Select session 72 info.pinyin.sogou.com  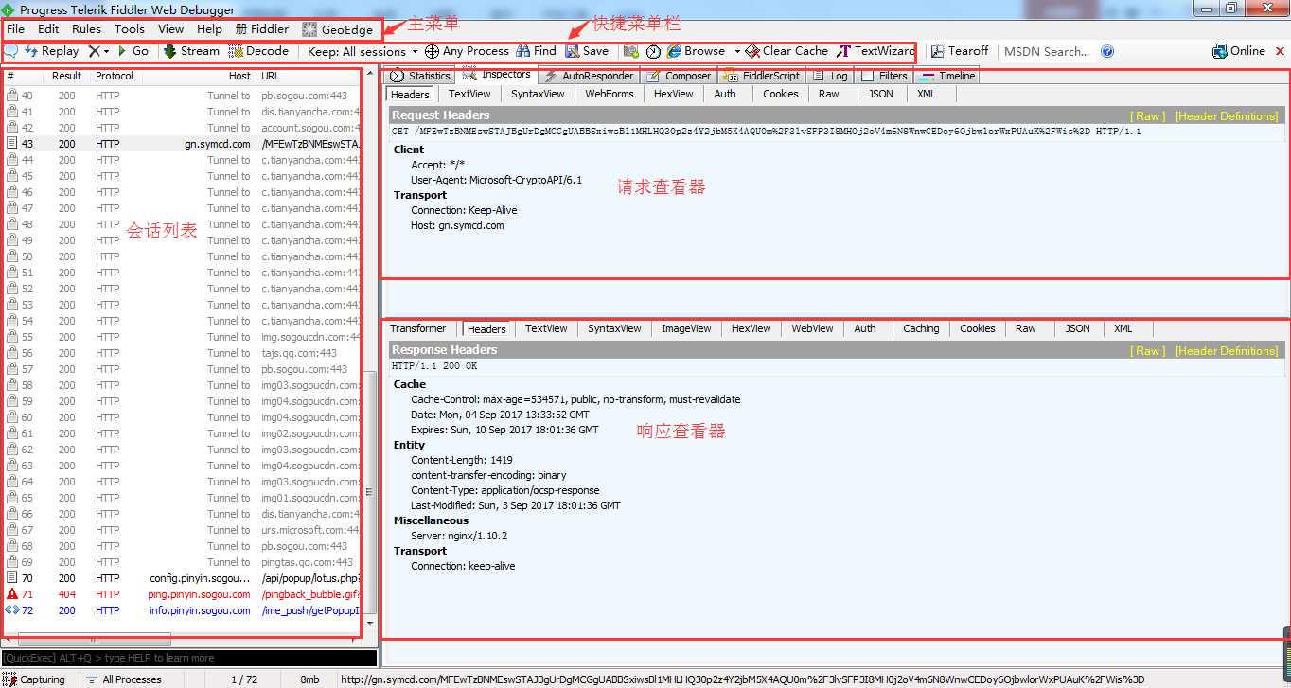point(182,610)
